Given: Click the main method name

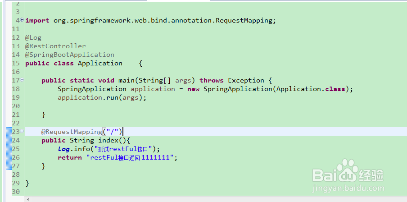Looking at the screenshot, I should 128,80.
